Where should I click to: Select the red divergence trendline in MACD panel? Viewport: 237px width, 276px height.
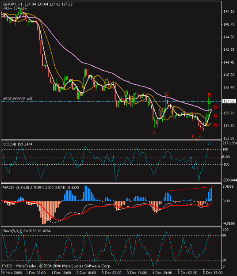pos(190,189)
